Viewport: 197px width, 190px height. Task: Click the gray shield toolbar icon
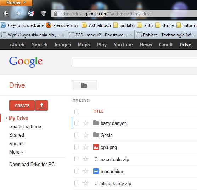[x=44, y=13]
